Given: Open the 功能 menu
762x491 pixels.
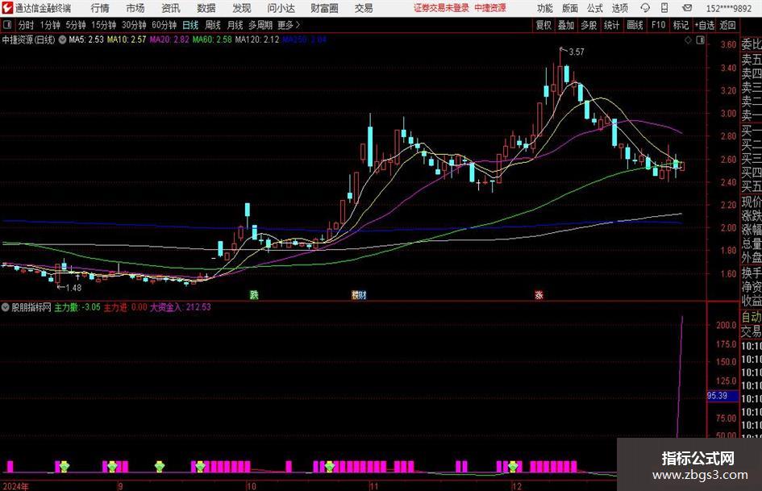Looking at the screenshot, I should click(545, 8).
